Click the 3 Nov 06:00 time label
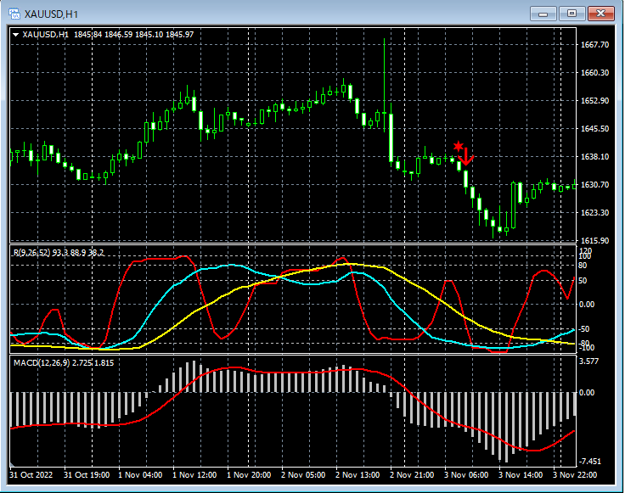 click(466, 474)
